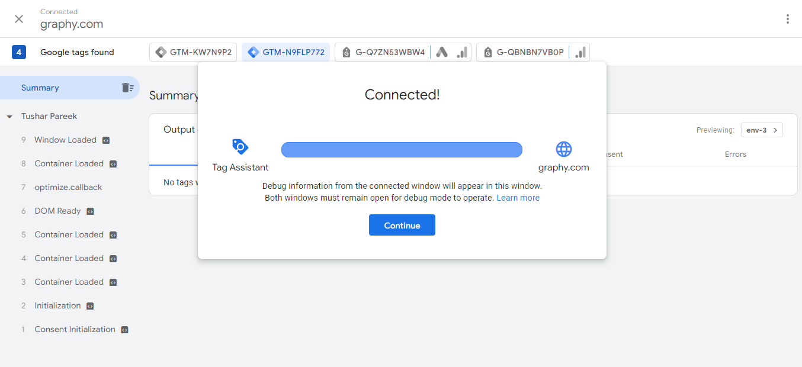Viewport: 802px width, 367px height.
Task: Close the Tag Assistant debug session
Action: pyautogui.click(x=19, y=19)
